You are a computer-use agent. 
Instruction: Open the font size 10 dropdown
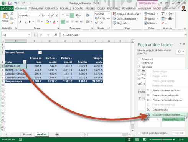coord(48,16)
